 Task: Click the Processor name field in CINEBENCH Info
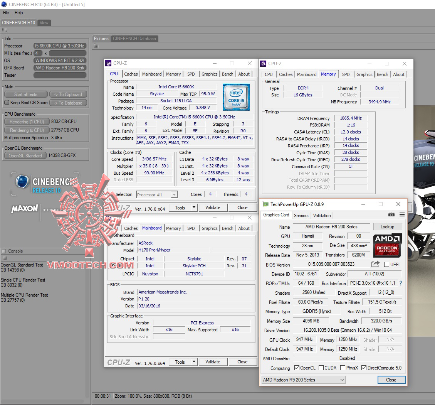[x=60, y=46]
